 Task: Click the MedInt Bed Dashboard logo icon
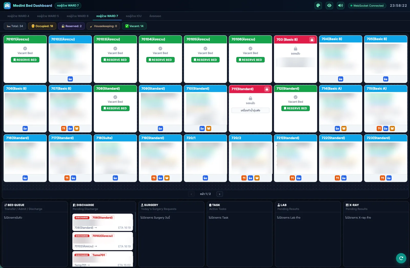[x=7, y=5]
